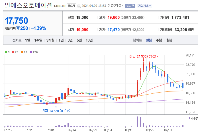Click the 실시간 real-time badge
The width and height of the screenshot is (198, 133).
[130, 6]
